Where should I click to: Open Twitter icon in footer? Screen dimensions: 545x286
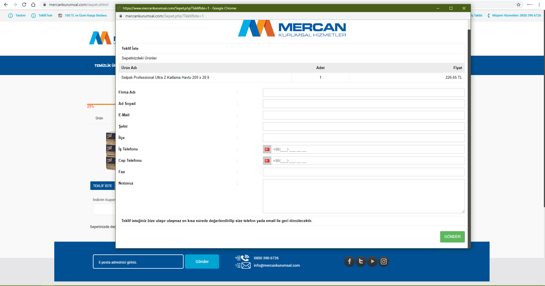point(361,261)
